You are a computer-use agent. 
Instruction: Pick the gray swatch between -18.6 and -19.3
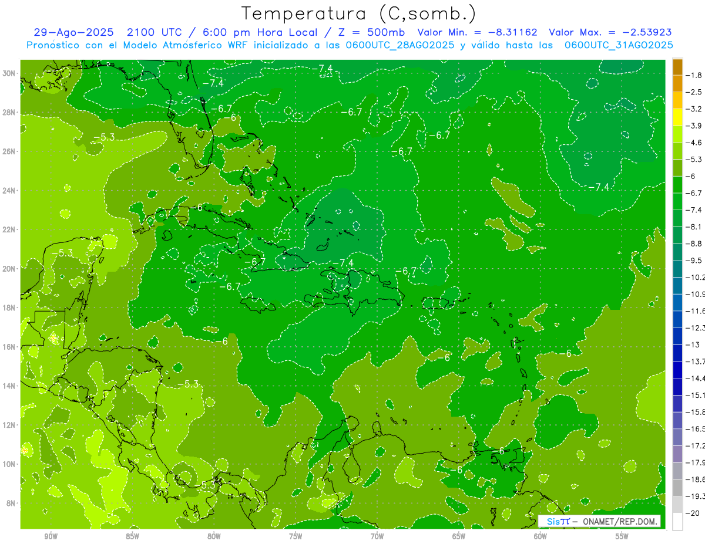point(677,488)
